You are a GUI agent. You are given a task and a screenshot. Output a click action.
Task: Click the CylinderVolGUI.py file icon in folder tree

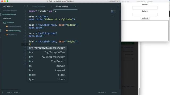coord(7,31)
